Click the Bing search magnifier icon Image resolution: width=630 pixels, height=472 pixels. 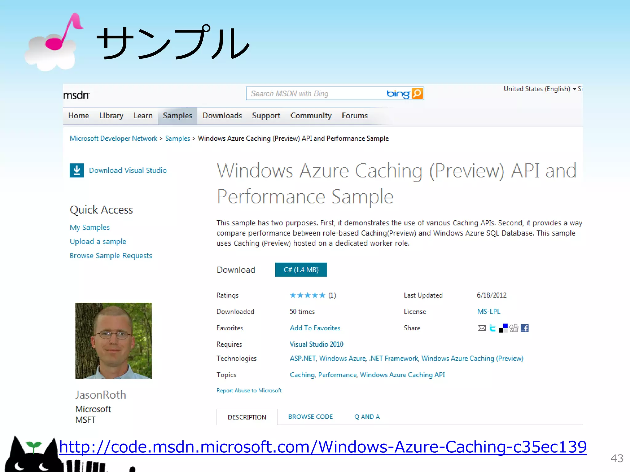(417, 93)
